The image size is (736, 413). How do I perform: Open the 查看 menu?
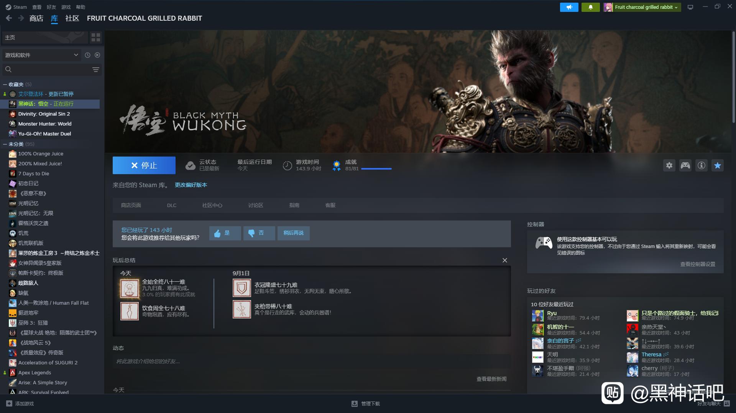[37, 7]
